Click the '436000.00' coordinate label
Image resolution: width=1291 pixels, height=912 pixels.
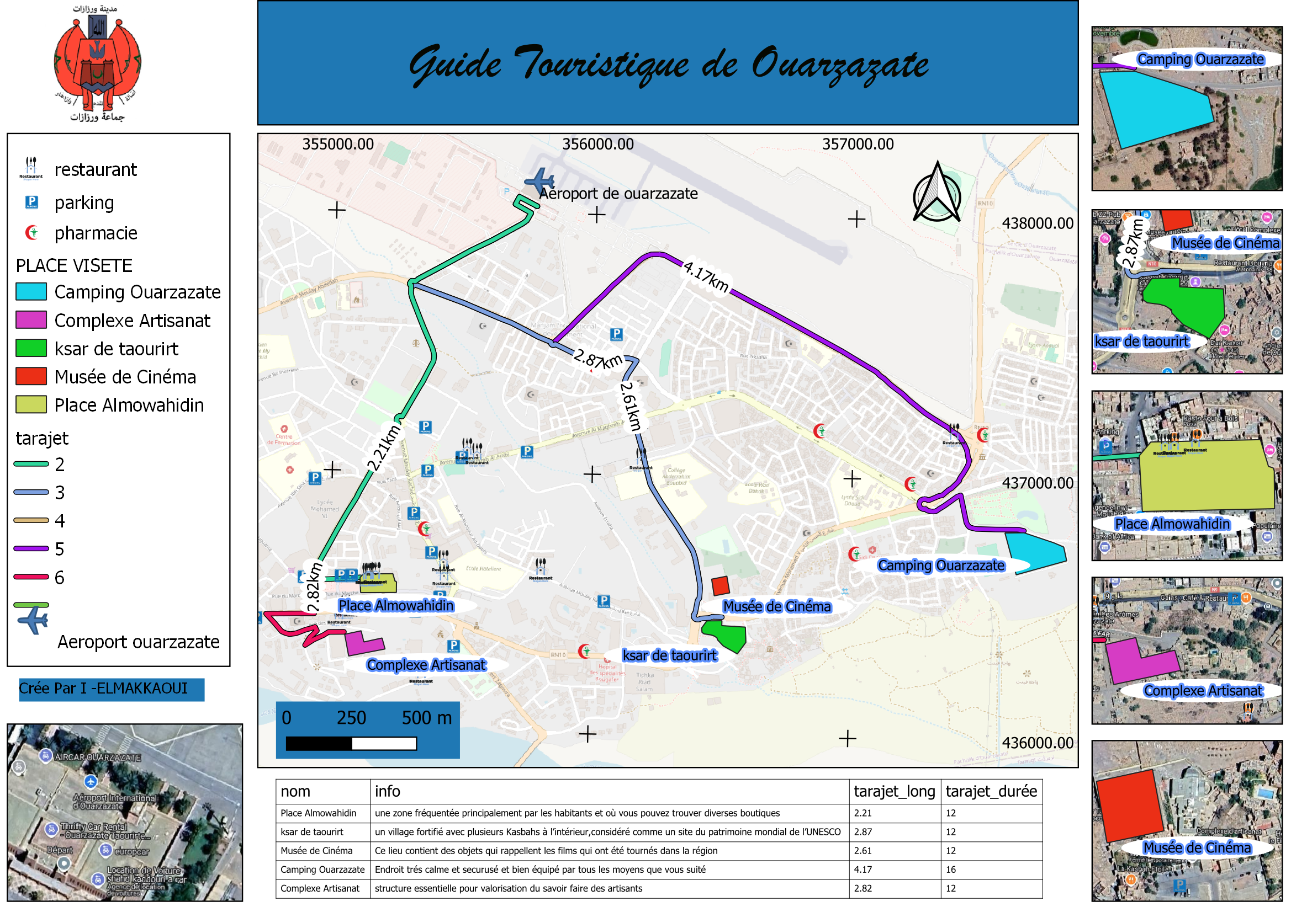[1038, 743]
